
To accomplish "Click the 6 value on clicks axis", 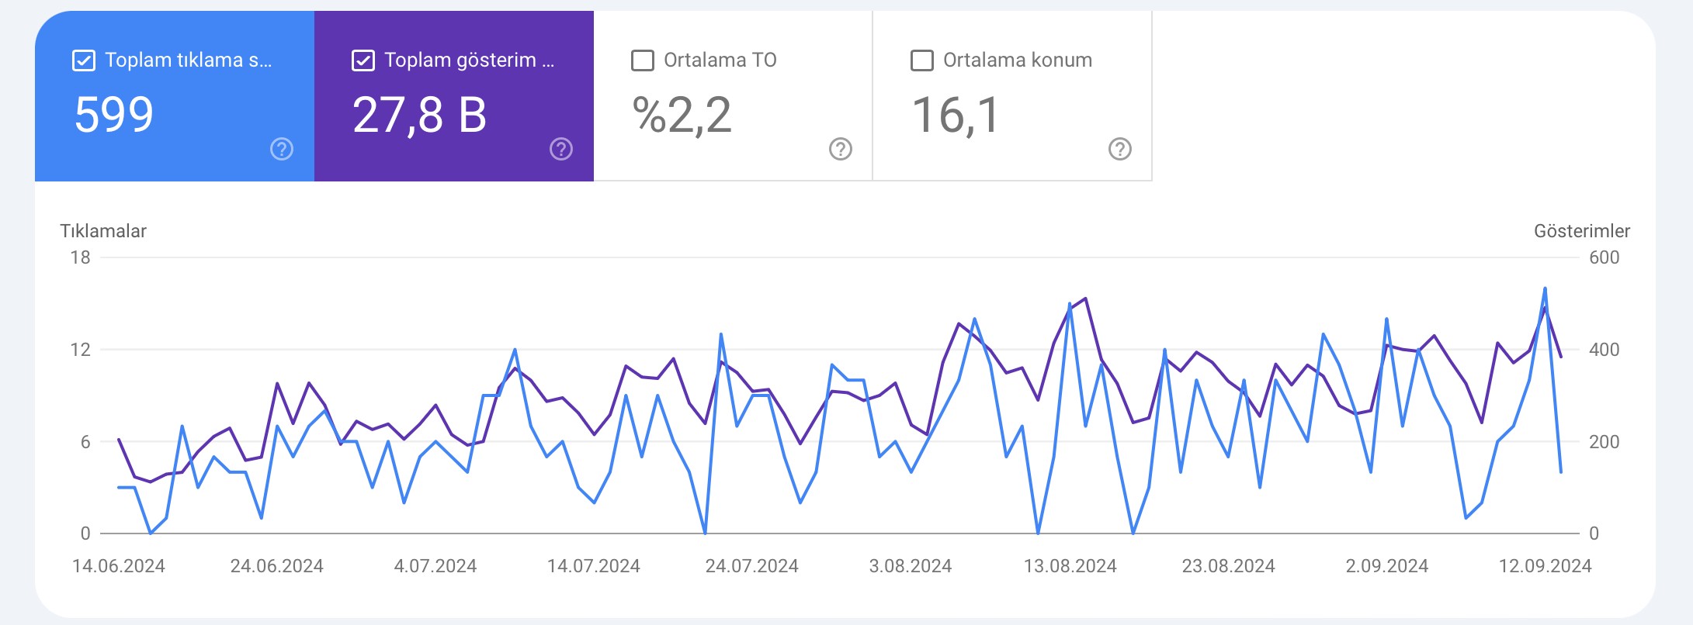I will [x=85, y=442].
